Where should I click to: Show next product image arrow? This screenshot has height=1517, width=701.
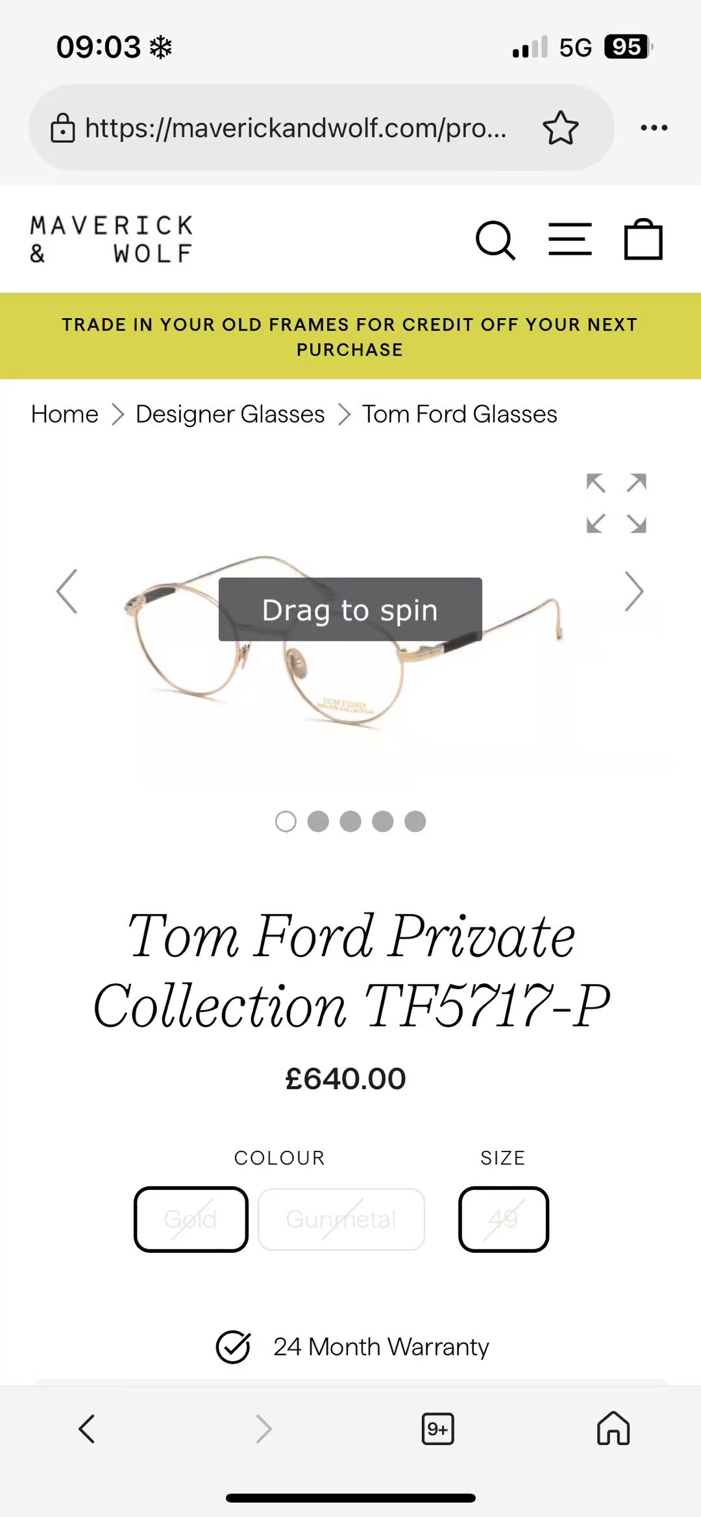point(633,591)
